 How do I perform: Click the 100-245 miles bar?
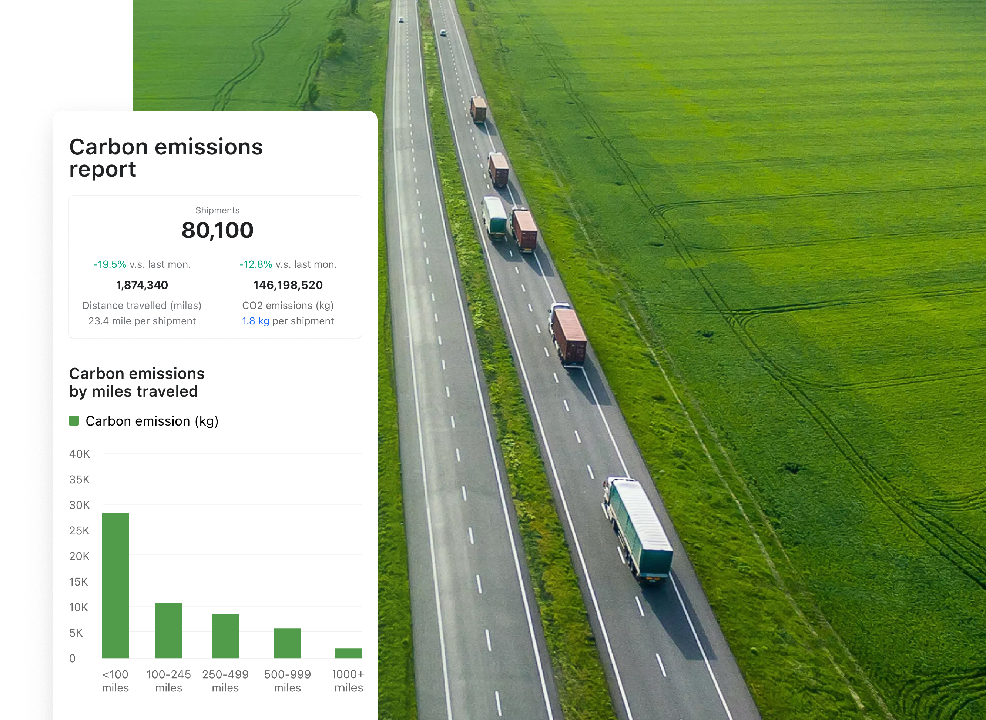168,630
